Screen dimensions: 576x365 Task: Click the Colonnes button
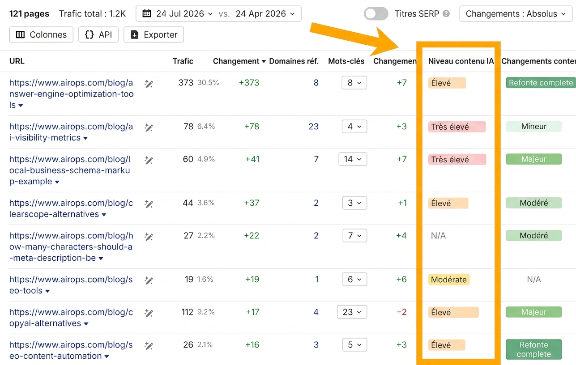point(41,34)
